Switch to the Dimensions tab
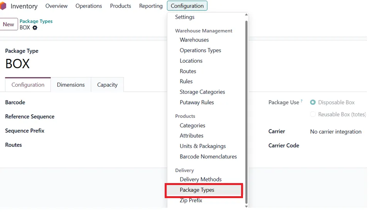 tap(71, 85)
